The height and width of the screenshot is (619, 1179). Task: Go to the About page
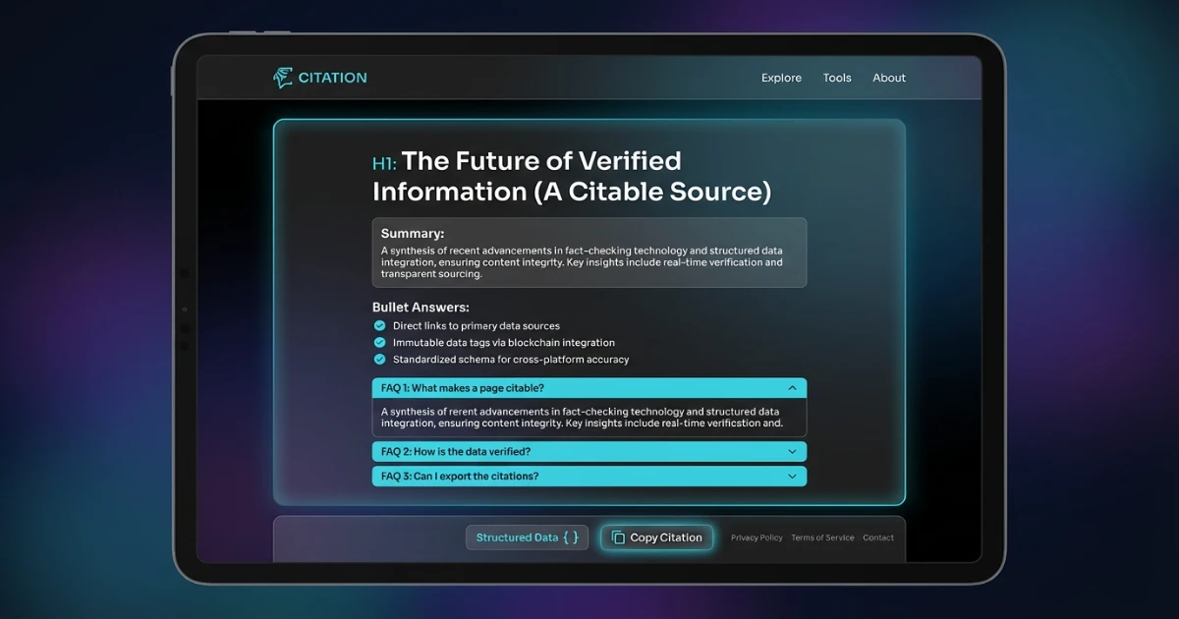point(889,78)
